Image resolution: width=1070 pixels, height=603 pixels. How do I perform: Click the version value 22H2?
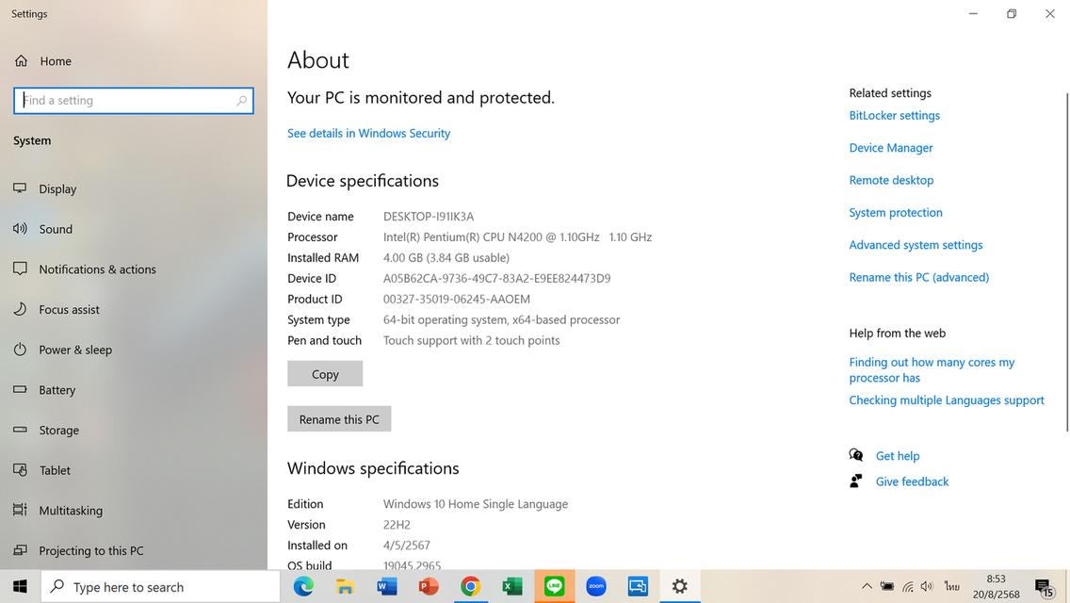(397, 525)
